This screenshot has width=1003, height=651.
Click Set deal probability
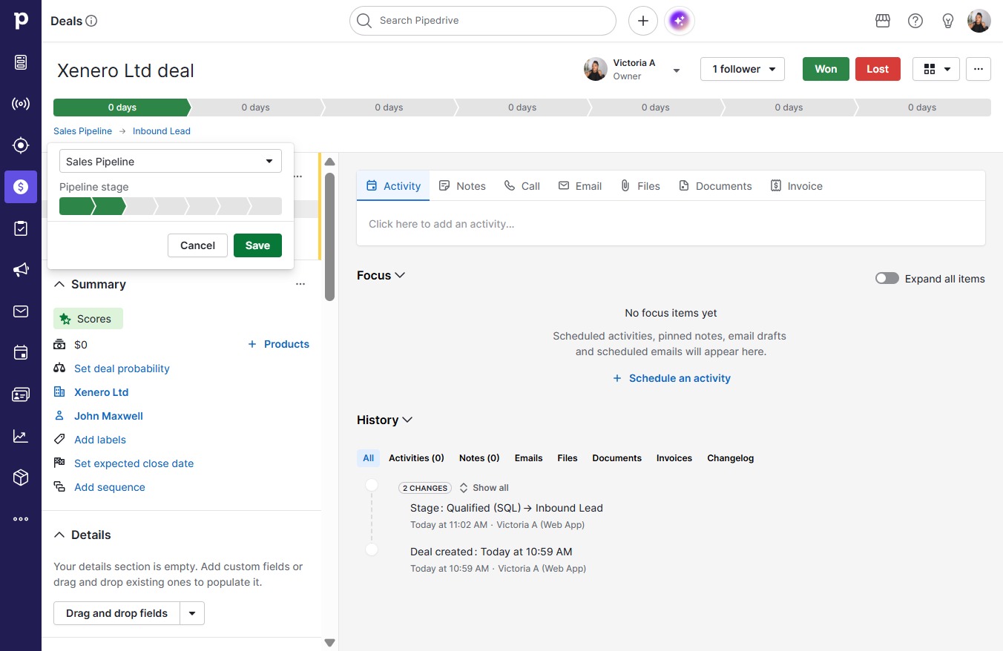pyautogui.click(x=122, y=369)
